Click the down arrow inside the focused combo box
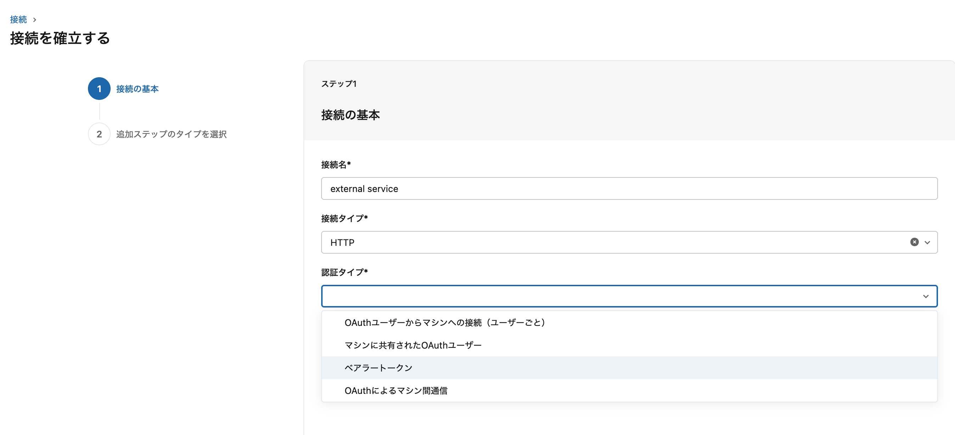 926,296
